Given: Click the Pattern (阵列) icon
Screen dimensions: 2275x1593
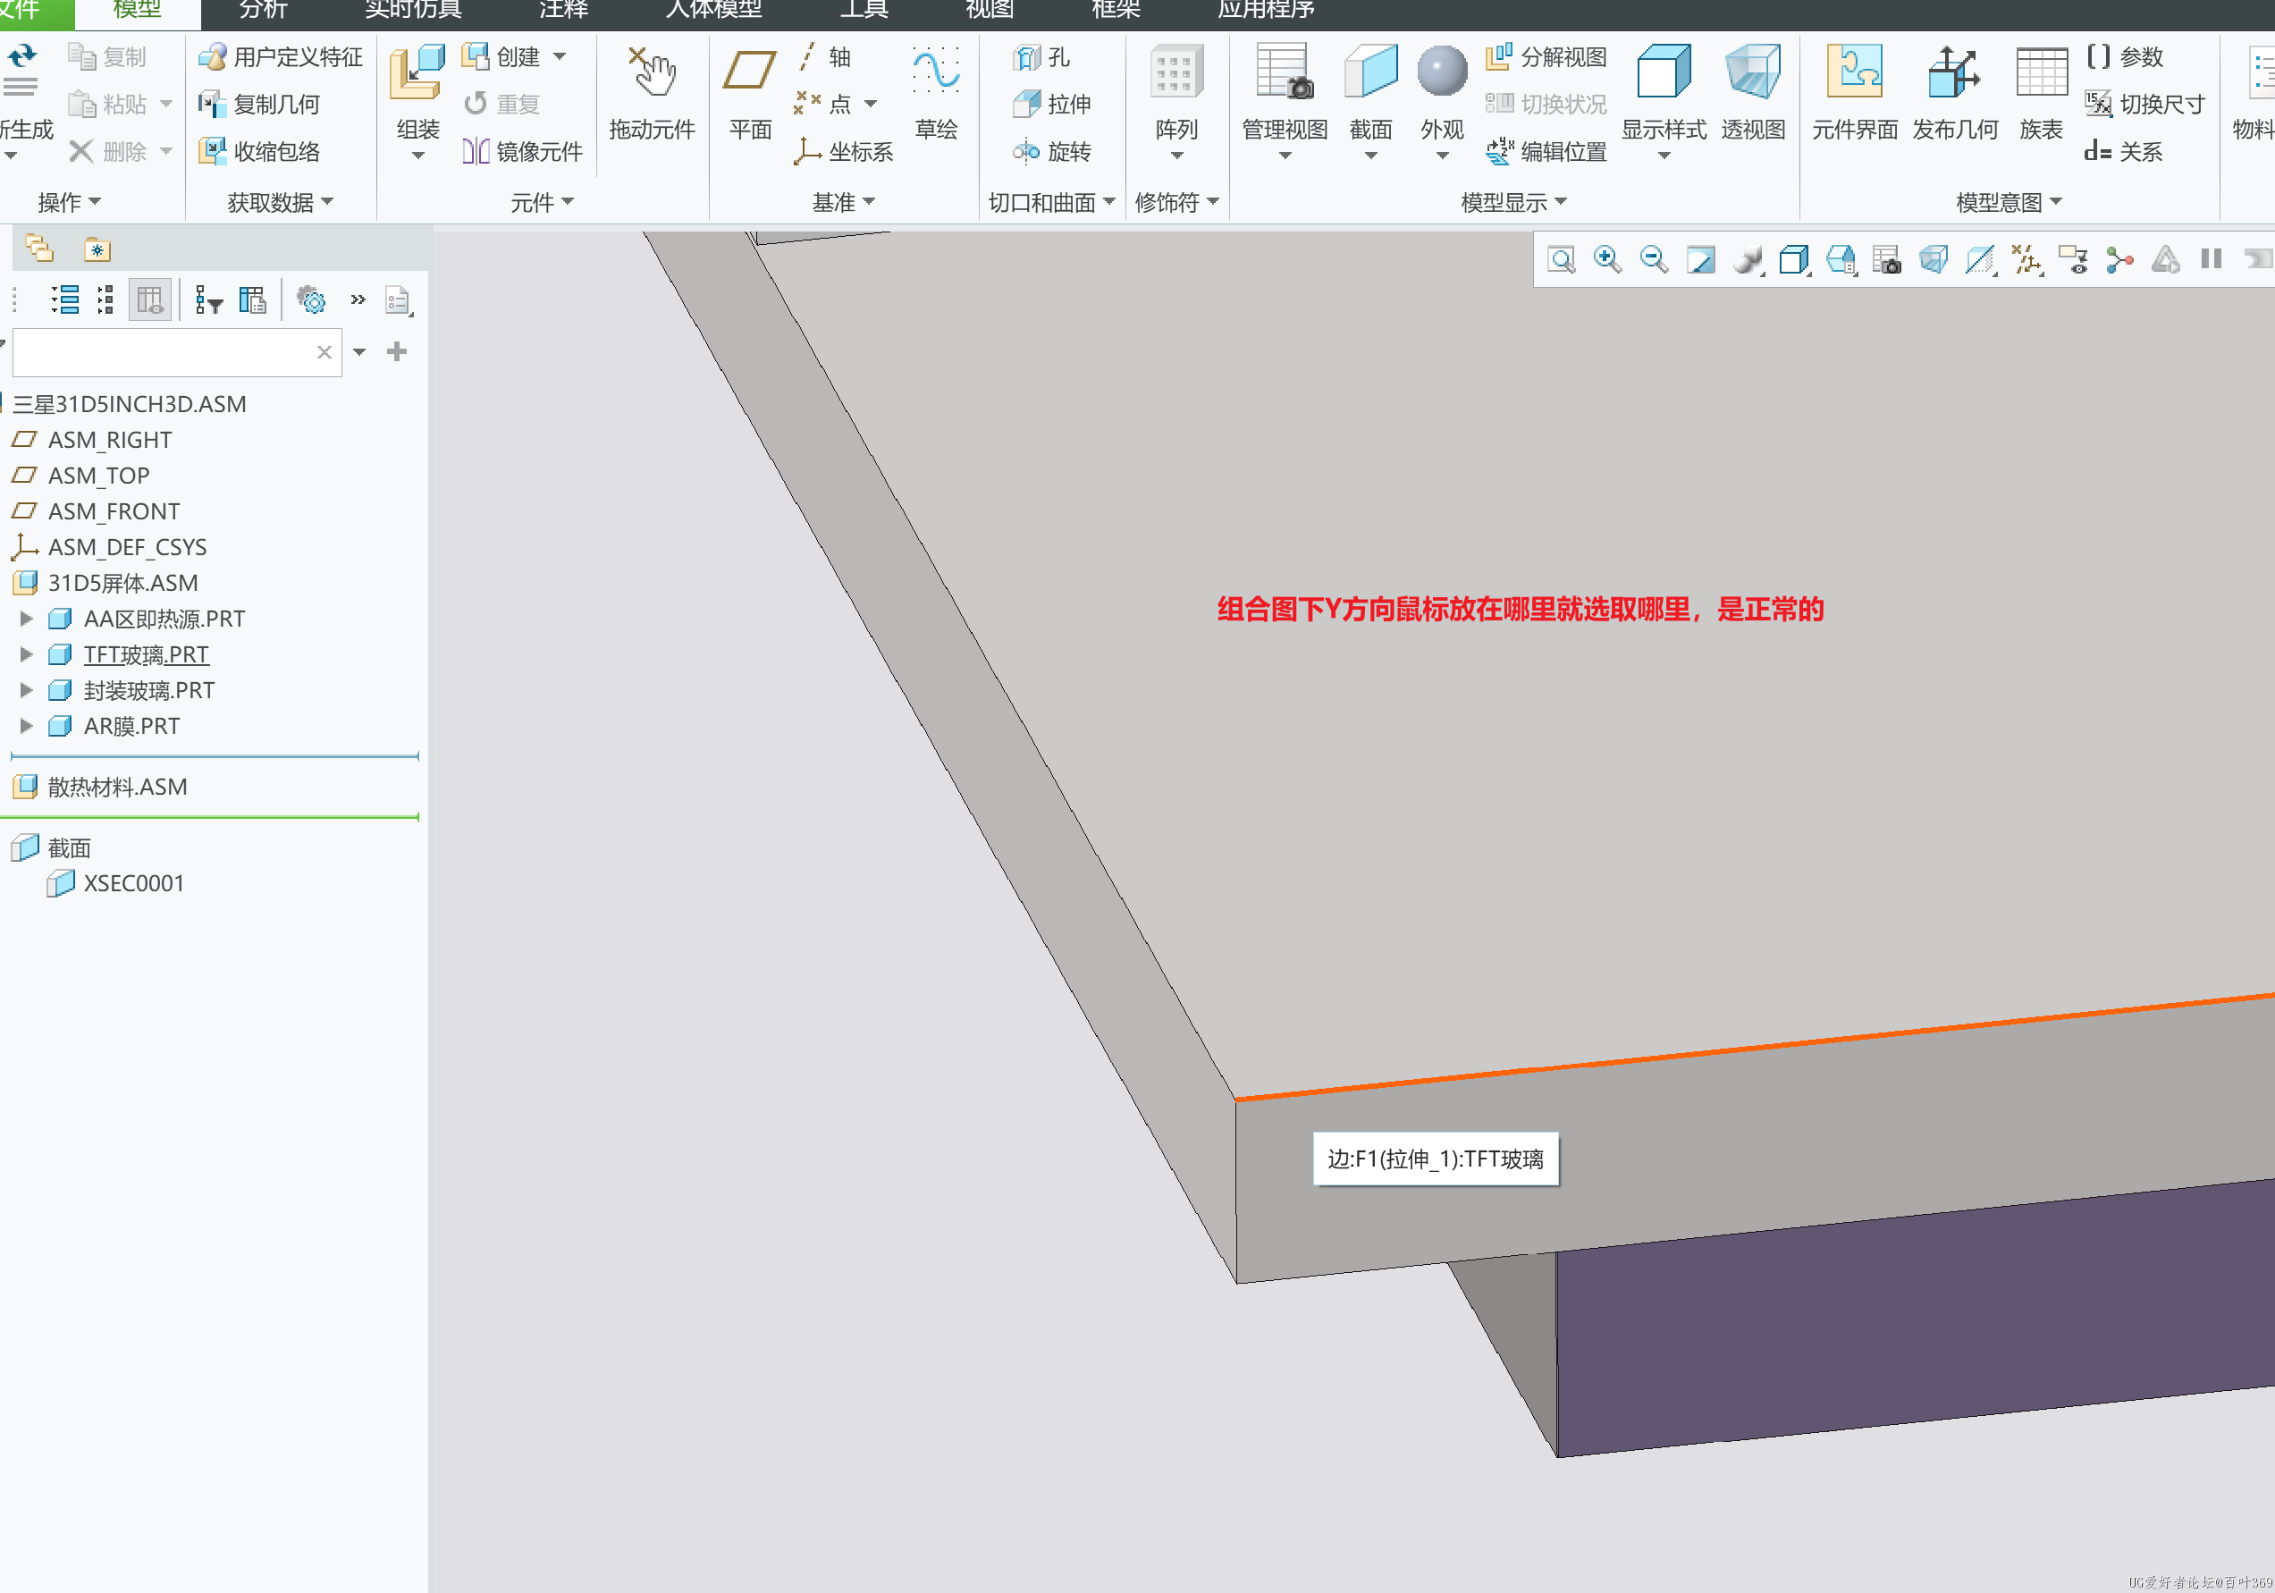Looking at the screenshot, I should (x=1176, y=73).
